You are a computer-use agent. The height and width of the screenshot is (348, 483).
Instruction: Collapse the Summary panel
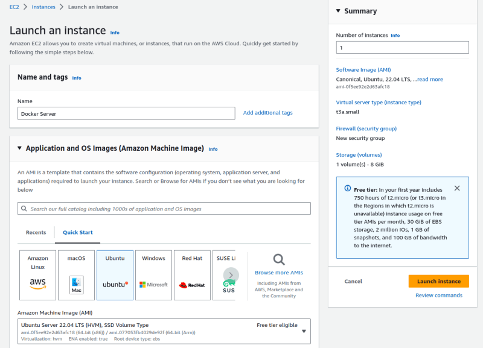(x=338, y=11)
